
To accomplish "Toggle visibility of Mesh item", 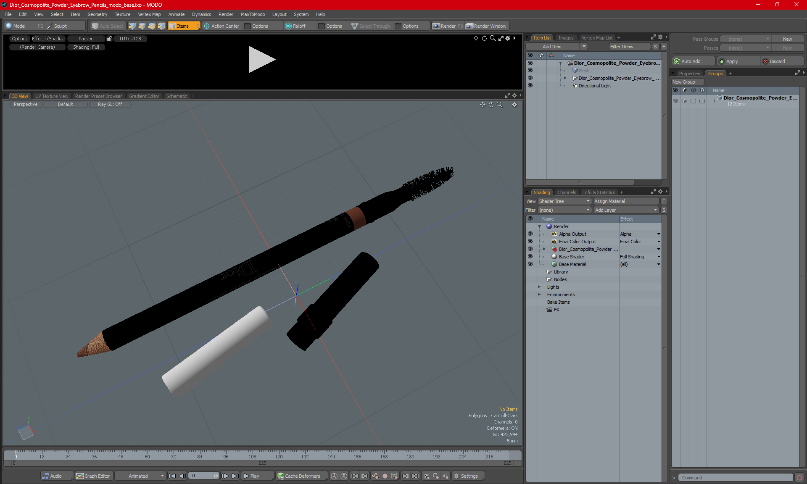I will pyautogui.click(x=530, y=71).
